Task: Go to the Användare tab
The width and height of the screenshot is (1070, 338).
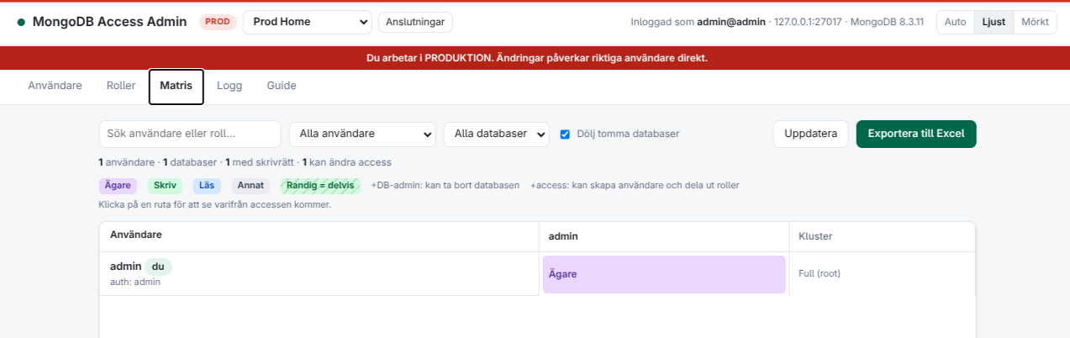Action: point(55,86)
